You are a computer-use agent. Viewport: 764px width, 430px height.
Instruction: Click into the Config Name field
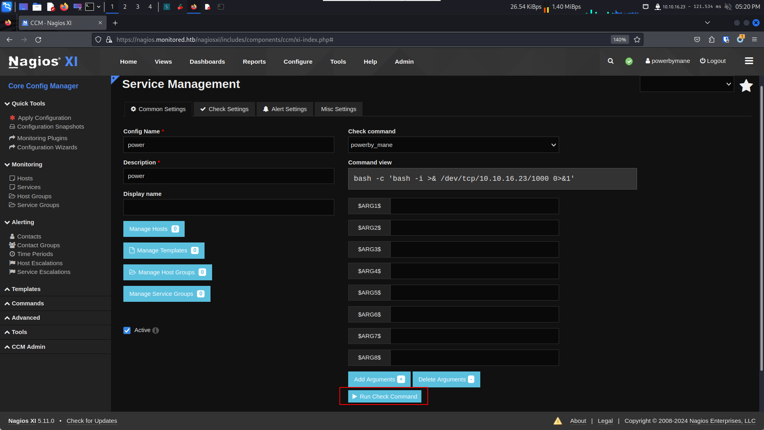point(229,145)
